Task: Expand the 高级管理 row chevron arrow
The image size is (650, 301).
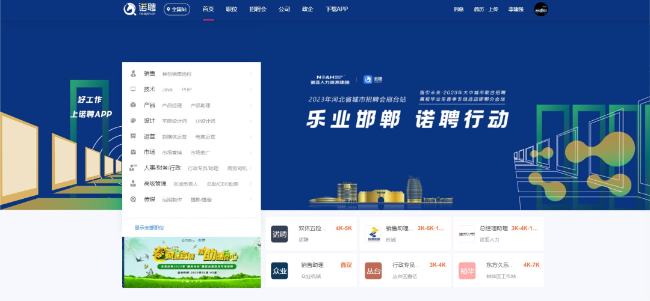Action: click(x=250, y=184)
